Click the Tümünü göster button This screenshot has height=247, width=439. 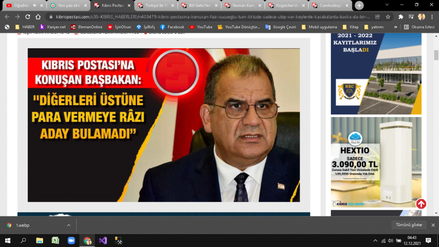pos(409,225)
